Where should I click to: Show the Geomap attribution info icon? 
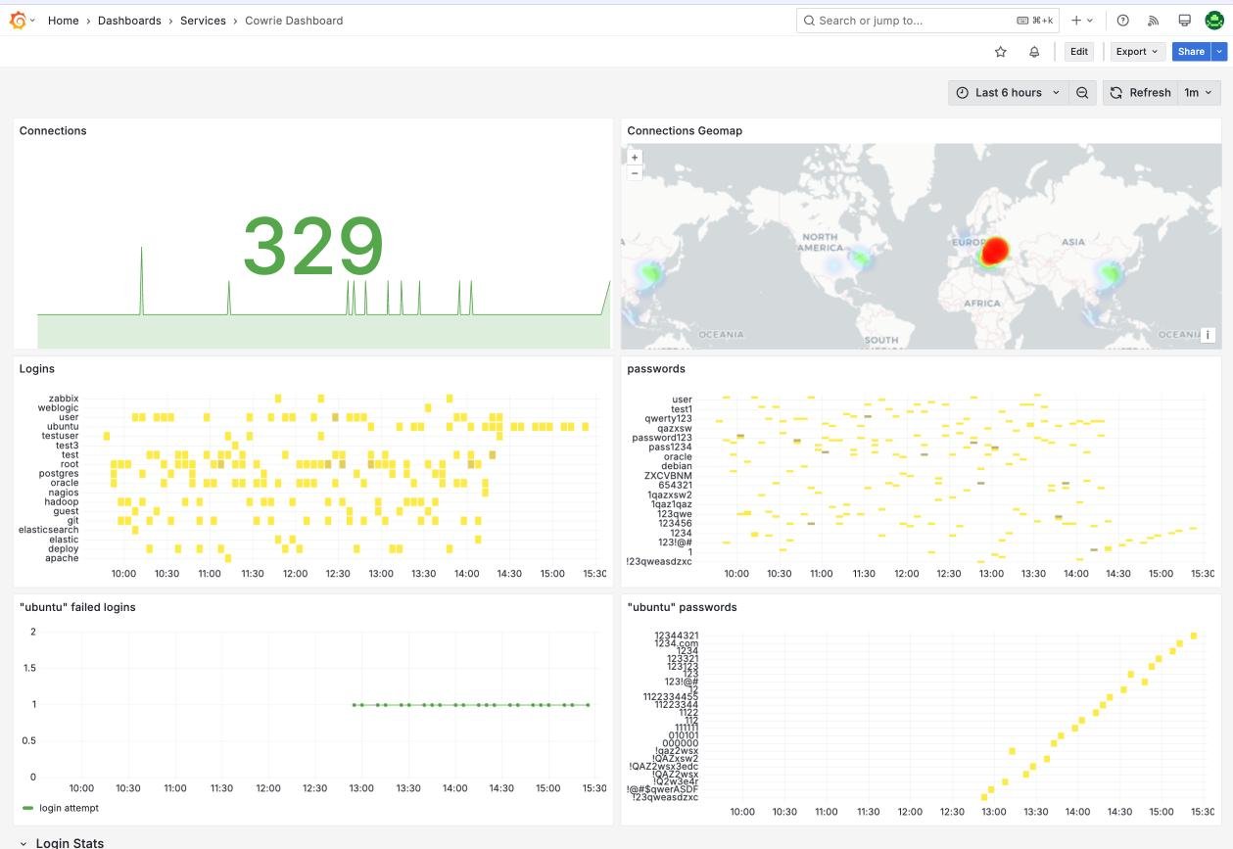(1208, 335)
